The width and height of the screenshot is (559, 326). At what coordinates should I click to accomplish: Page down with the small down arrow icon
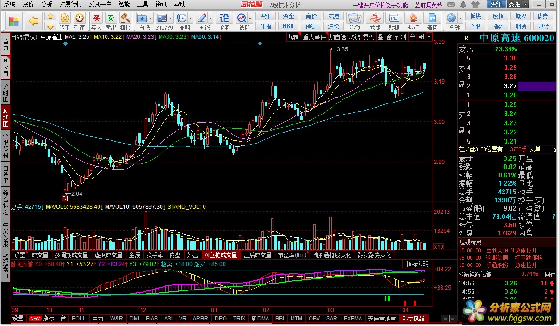coord(50,26)
